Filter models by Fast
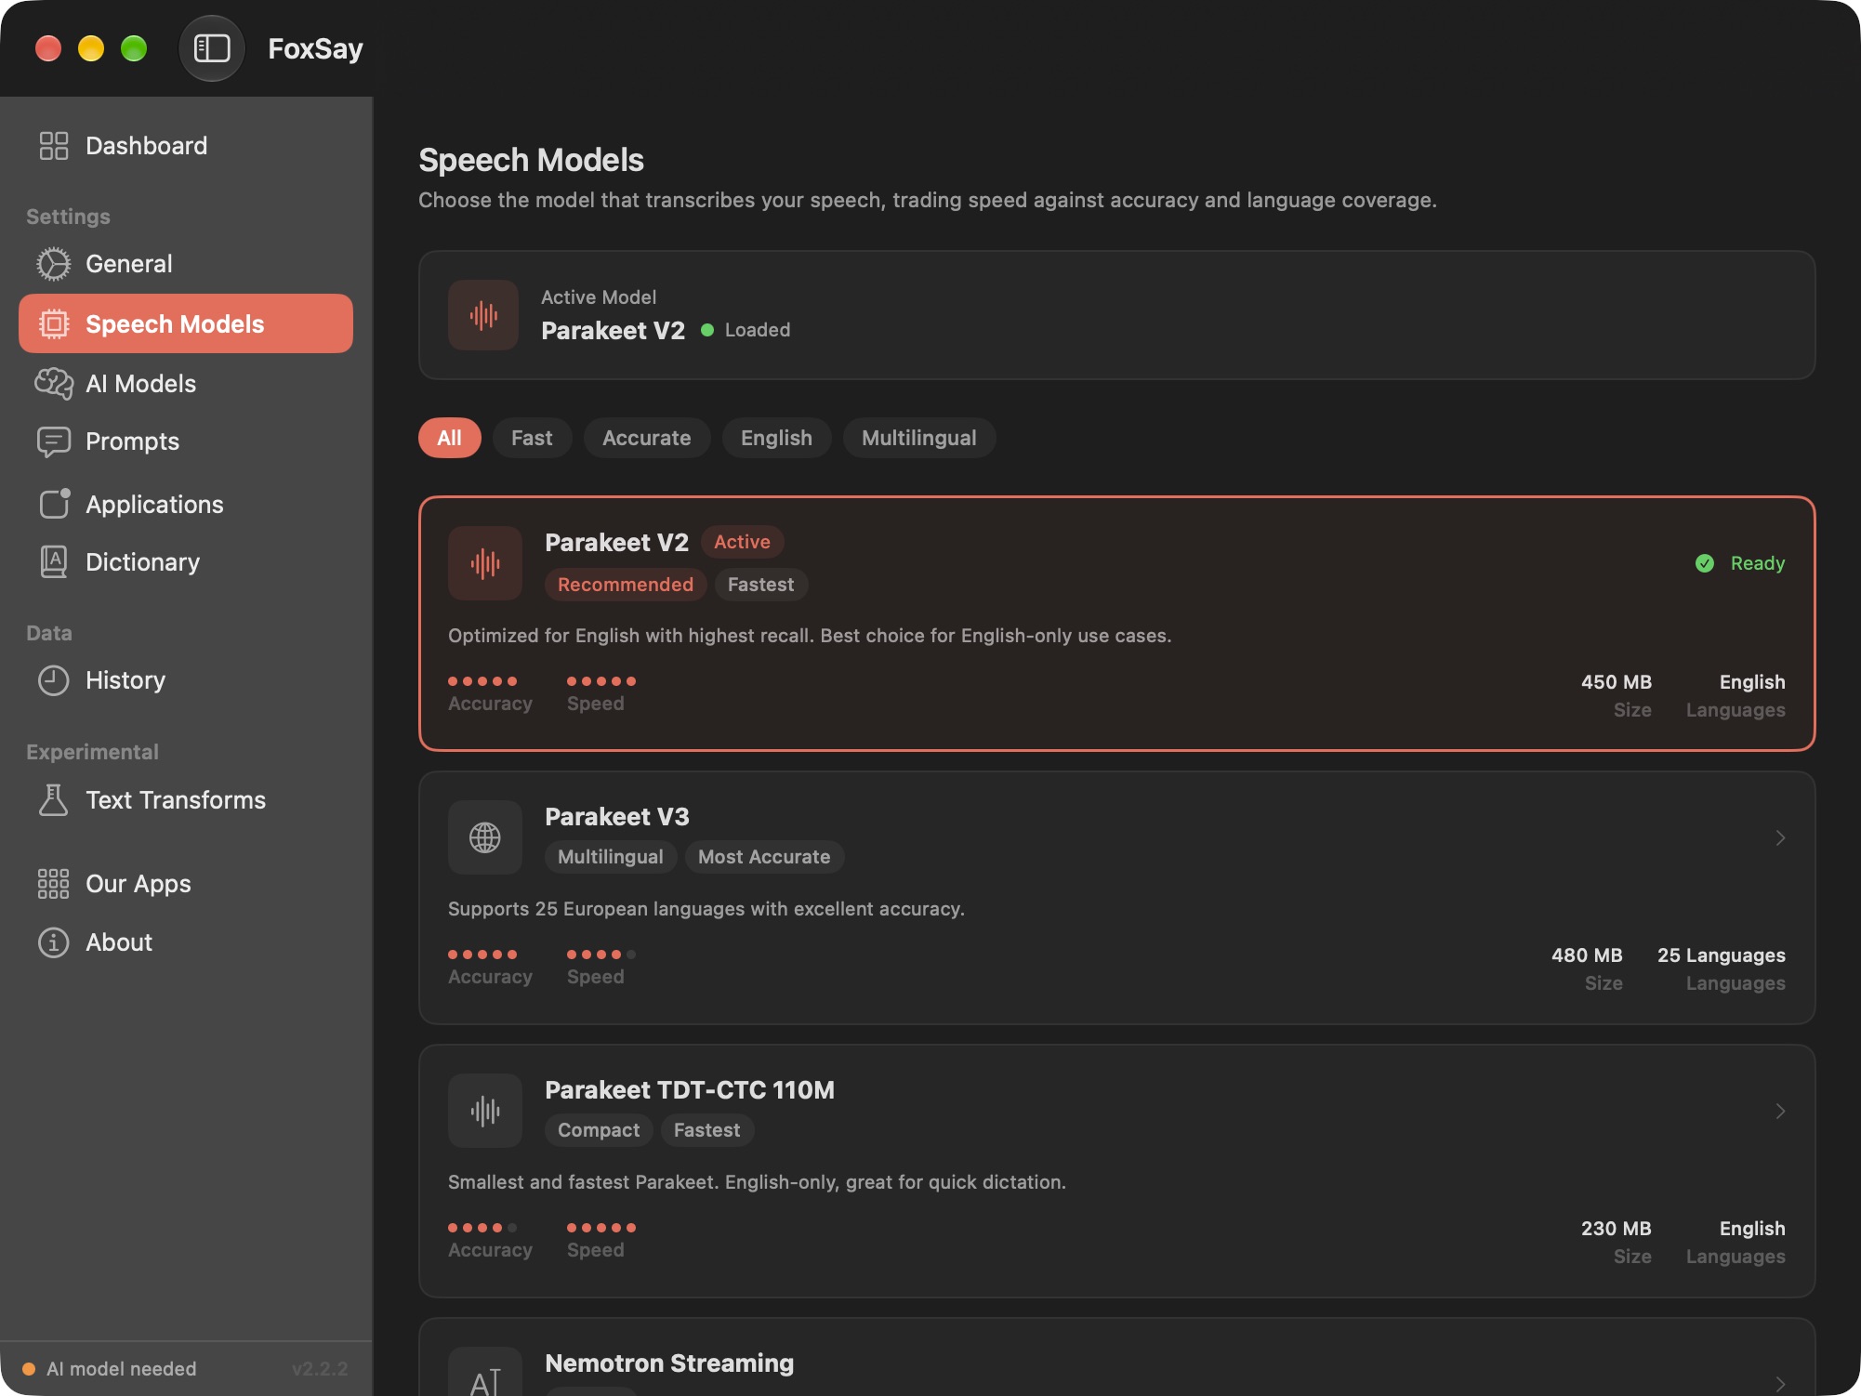The width and height of the screenshot is (1861, 1396). pyautogui.click(x=532, y=438)
